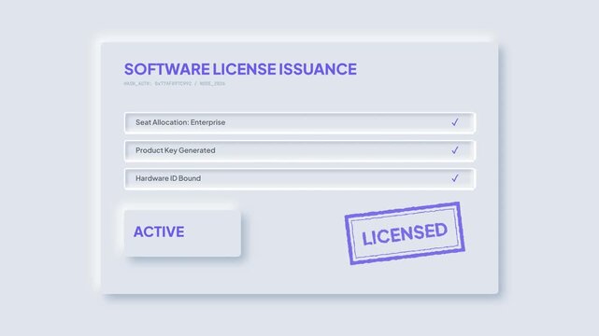Click the Product Key Generated checkmark
Viewport: 599px width, 336px height.
click(x=454, y=150)
